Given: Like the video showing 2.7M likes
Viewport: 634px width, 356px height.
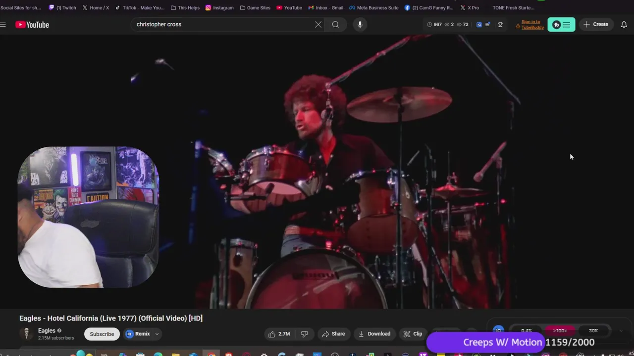Looking at the screenshot, I should [279, 334].
